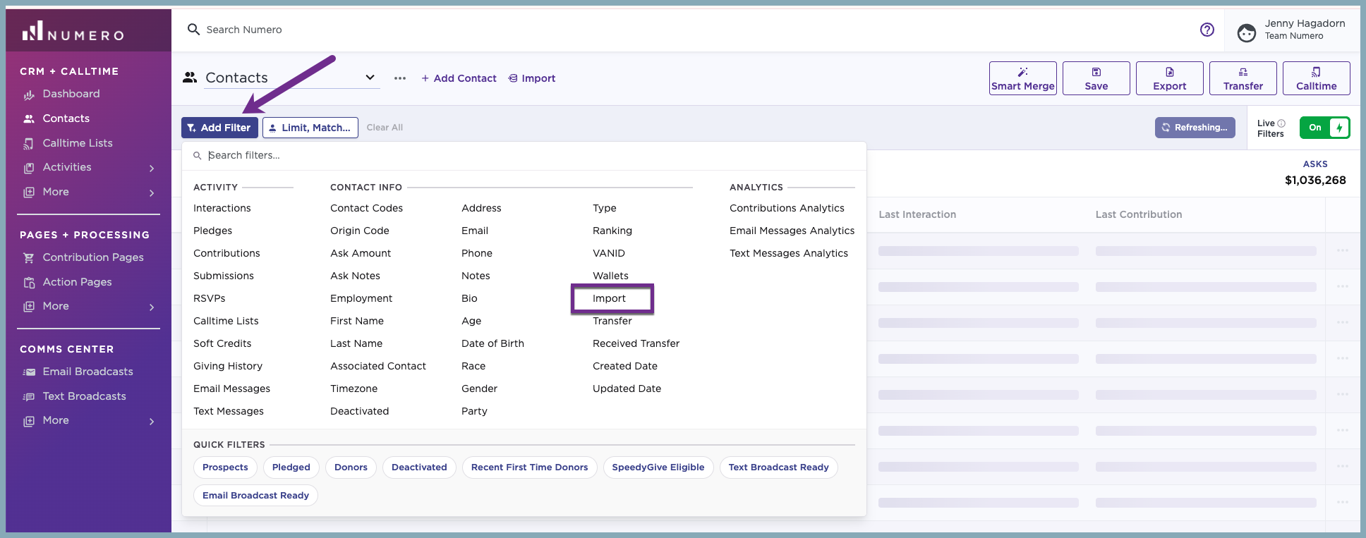
Task: Expand More under Comms Center
Action: (152, 421)
